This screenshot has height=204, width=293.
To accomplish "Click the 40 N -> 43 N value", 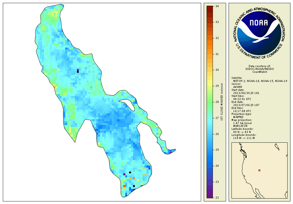I will (243, 132).
